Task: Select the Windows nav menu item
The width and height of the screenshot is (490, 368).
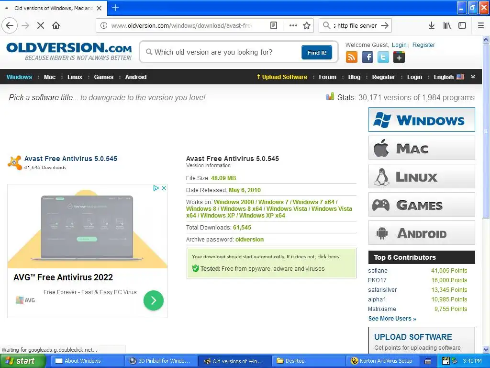Action: [19, 77]
